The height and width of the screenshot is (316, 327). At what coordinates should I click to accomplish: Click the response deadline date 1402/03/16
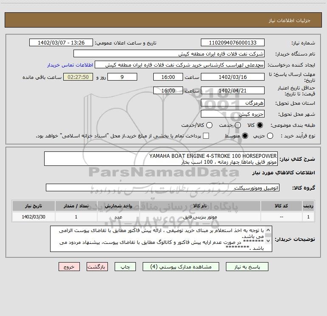(x=233, y=77)
